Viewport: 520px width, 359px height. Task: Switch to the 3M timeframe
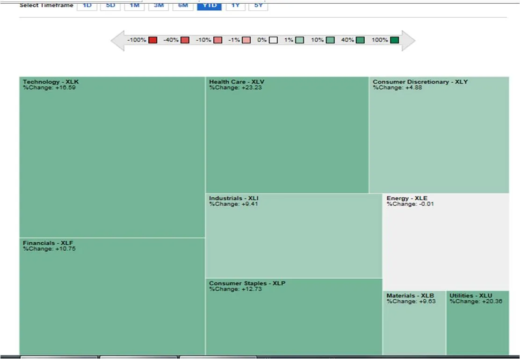tap(159, 6)
